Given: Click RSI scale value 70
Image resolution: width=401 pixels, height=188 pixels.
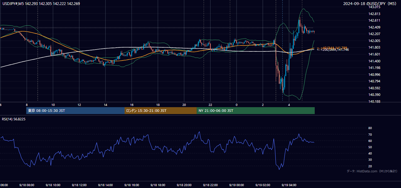Looking at the screenshot, I should pyautogui.click(x=370, y=134).
